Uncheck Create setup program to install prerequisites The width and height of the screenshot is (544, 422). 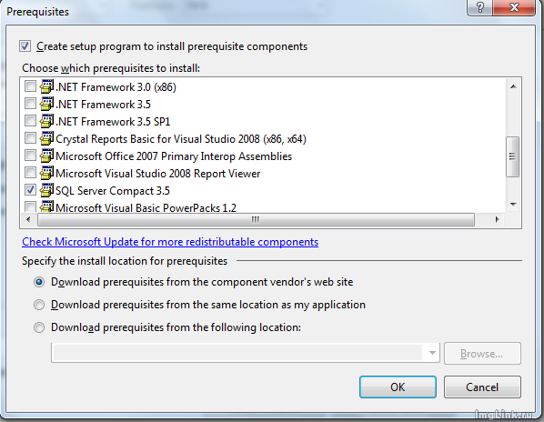click(25, 46)
